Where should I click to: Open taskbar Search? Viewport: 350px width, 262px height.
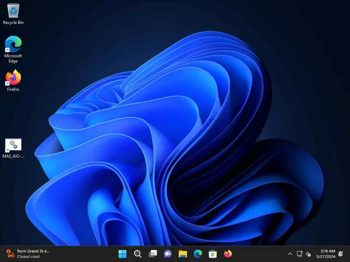coord(137,254)
